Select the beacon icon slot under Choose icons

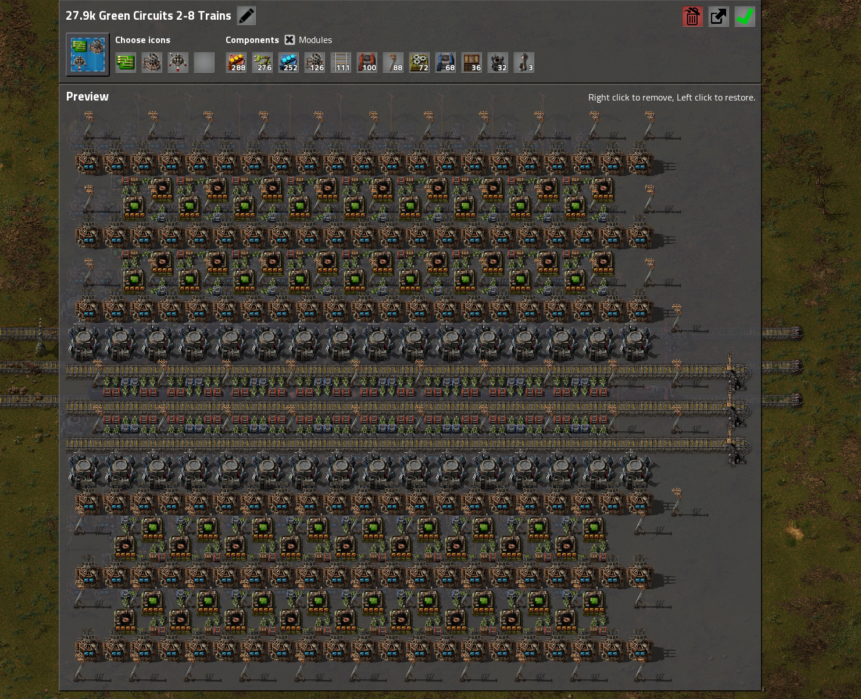coord(152,62)
